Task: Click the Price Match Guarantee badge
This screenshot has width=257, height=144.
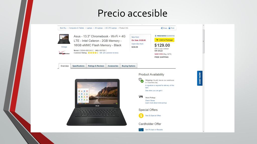Action: pyautogui.click(x=165, y=36)
